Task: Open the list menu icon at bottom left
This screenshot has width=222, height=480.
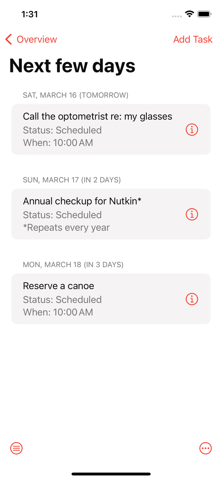Action: 16,448
